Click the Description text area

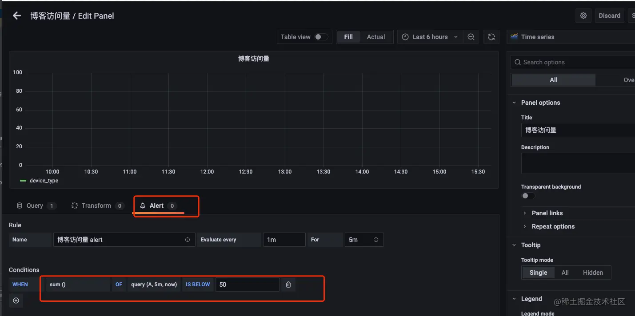click(x=578, y=163)
